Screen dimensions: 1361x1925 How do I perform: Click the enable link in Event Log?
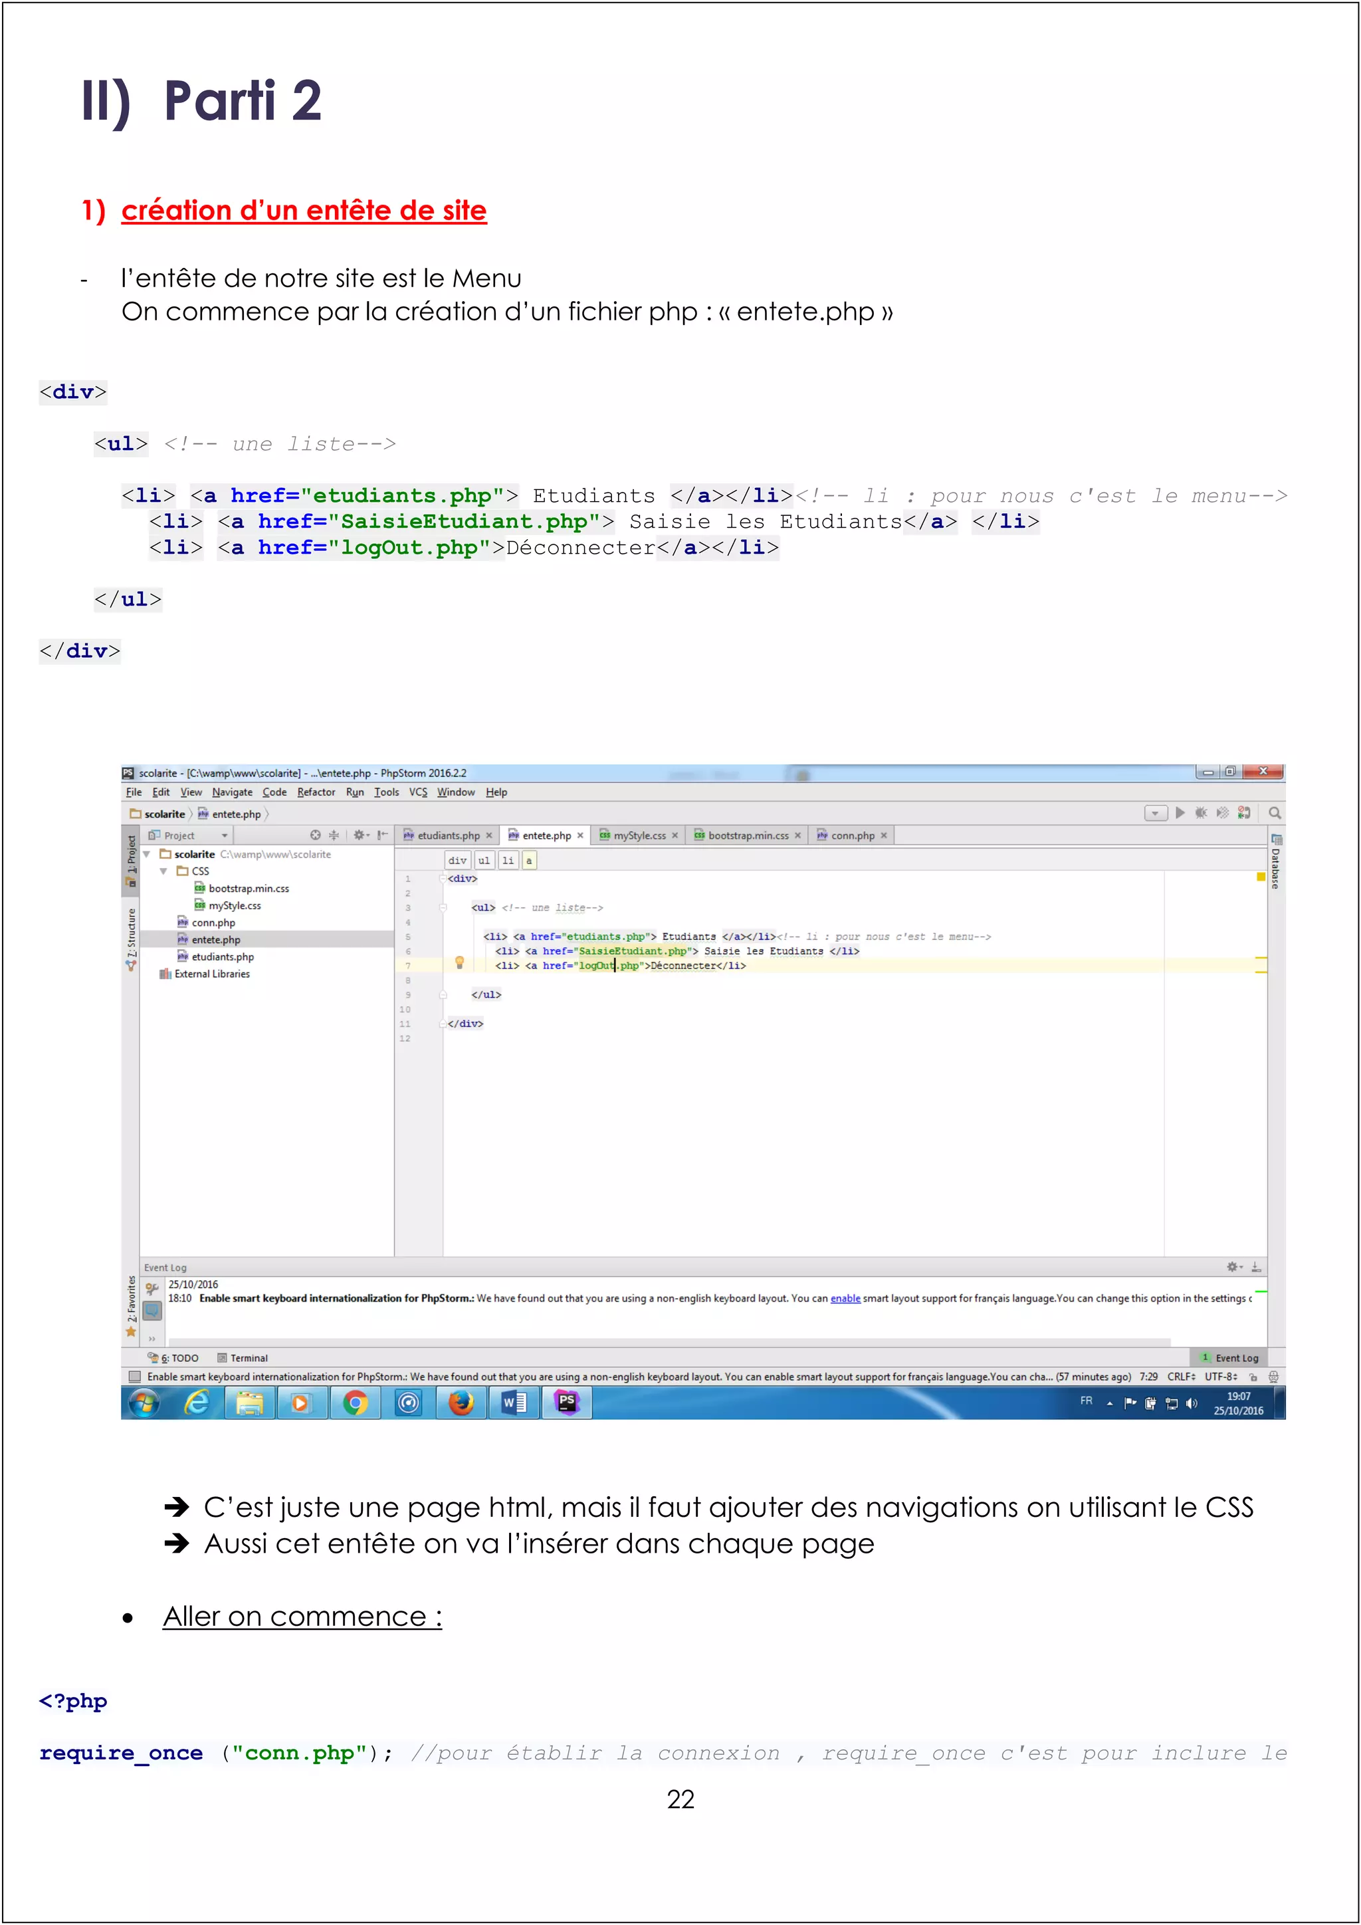(x=845, y=1299)
